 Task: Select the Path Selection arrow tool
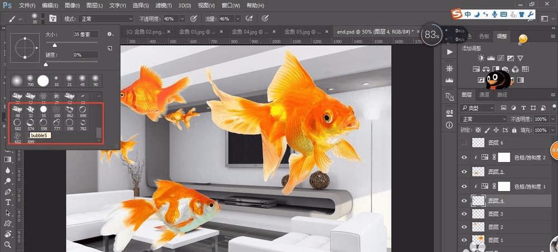click(x=8, y=213)
